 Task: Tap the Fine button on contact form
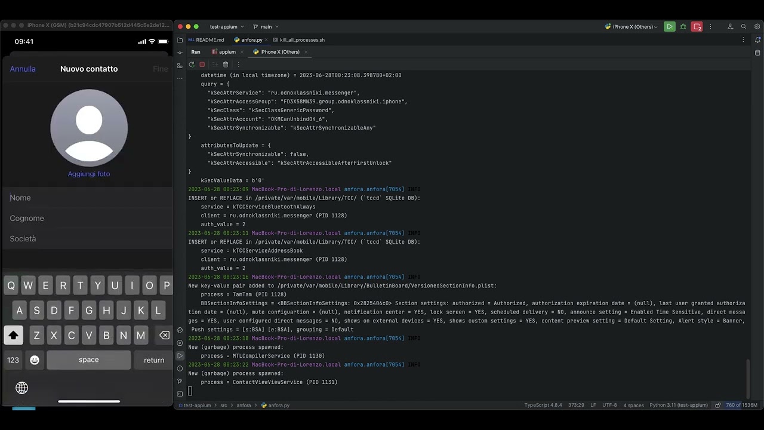pos(161,69)
